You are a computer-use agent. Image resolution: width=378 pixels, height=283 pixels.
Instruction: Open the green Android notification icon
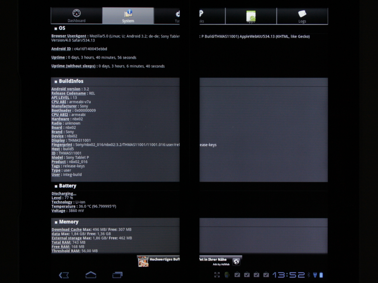point(227,275)
